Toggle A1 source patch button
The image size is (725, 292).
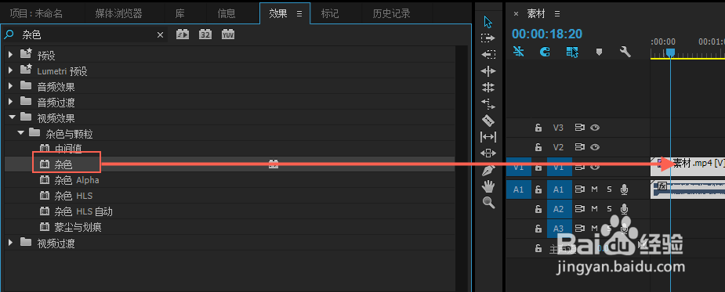(519, 189)
